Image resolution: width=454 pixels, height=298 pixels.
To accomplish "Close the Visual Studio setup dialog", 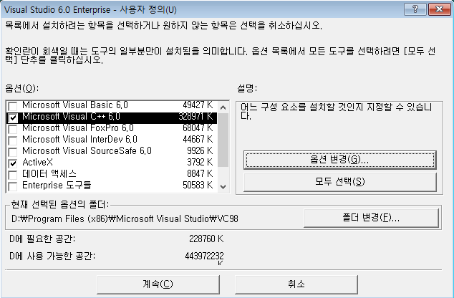I will click(x=439, y=9).
